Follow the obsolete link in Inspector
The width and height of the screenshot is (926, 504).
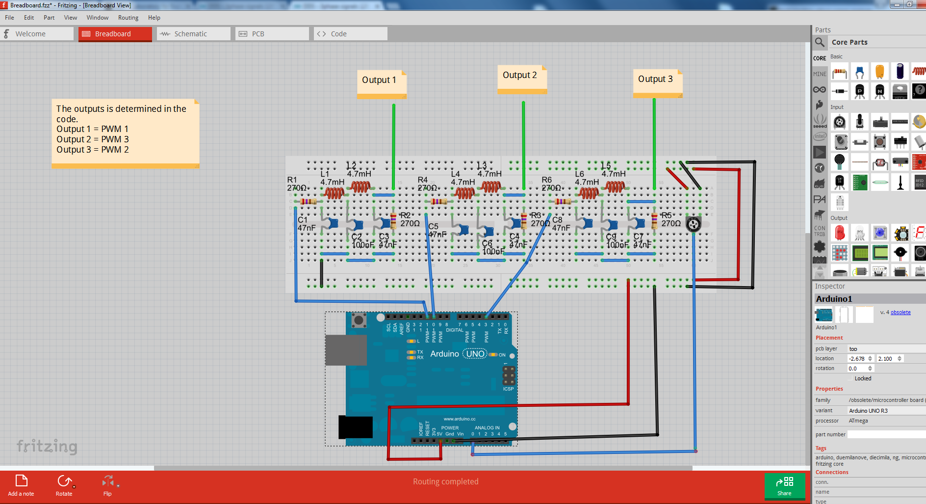[900, 312]
